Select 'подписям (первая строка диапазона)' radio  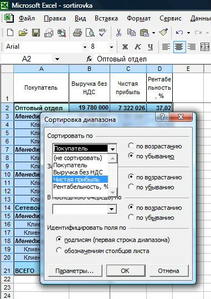tap(59, 239)
